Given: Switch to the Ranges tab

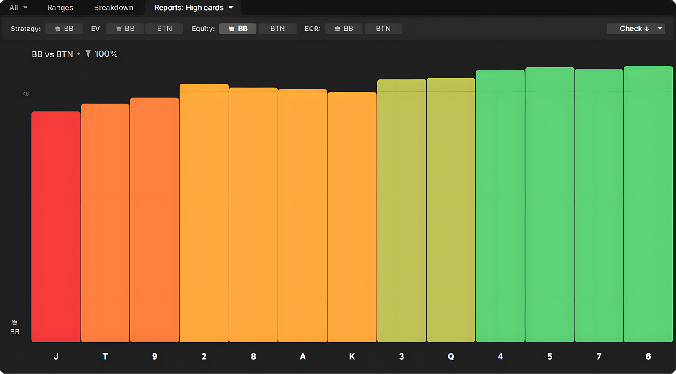Looking at the screenshot, I should 60,8.
